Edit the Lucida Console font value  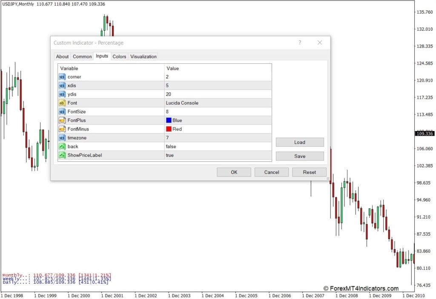pos(182,103)
